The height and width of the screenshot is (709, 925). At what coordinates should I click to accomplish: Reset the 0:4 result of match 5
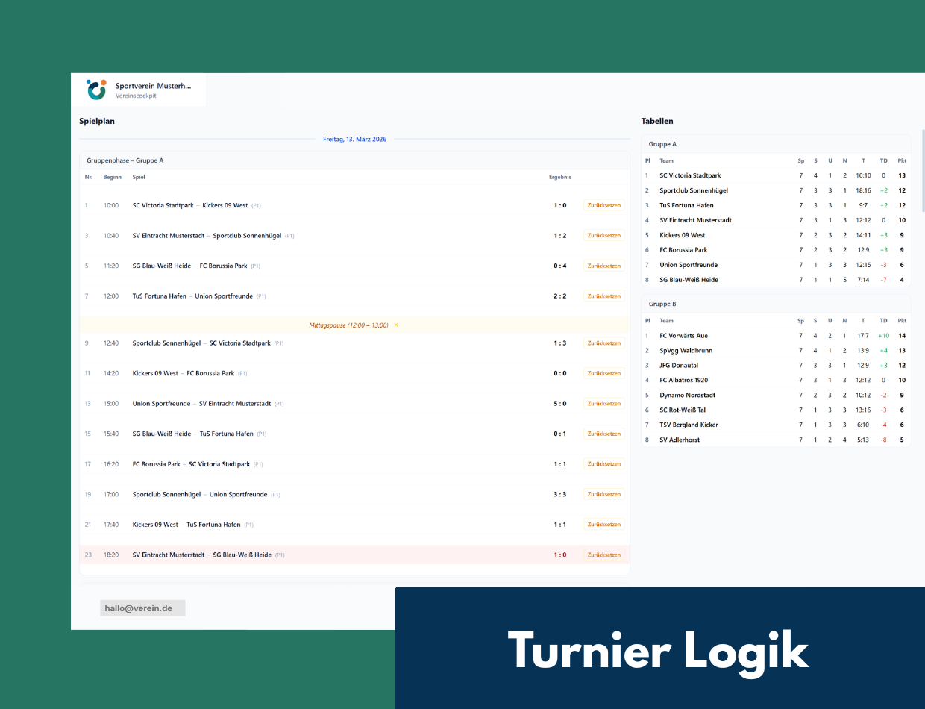coord(603,266)
